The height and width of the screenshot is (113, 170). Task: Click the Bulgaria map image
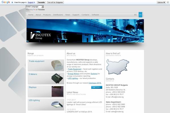(x=118, y=67)
